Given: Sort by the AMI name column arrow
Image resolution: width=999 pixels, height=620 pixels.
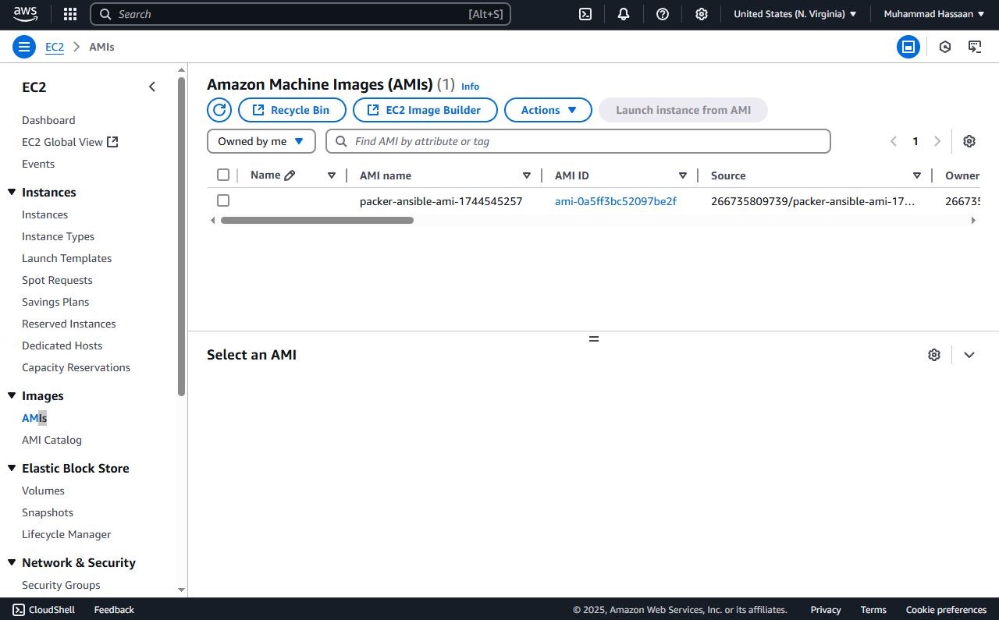Looking at the screenshot, I should [x=527, y=175].
